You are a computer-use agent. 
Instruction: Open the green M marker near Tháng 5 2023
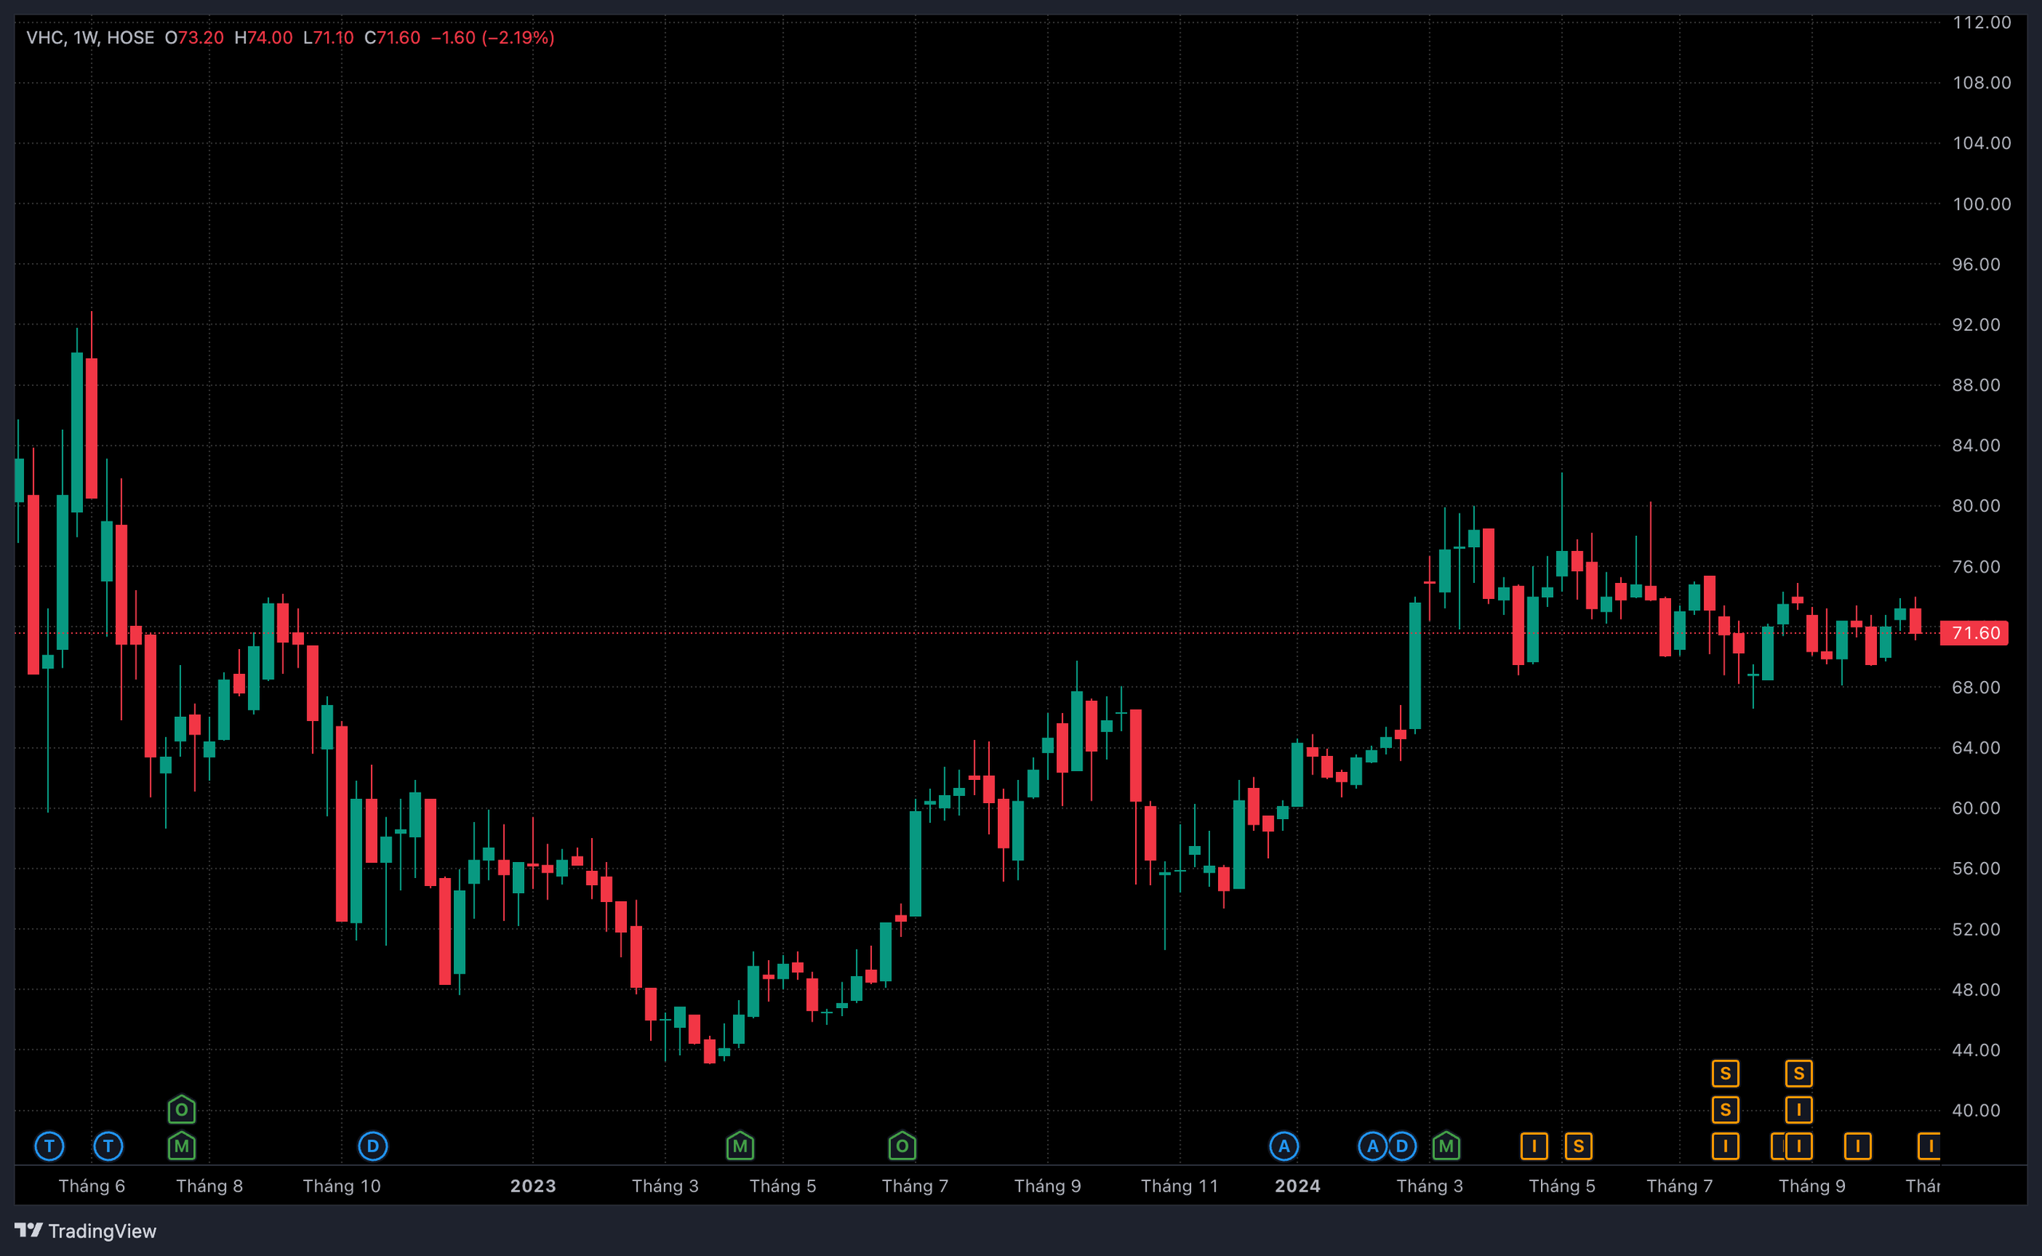pyautogui.click(x=740, y=1147)
